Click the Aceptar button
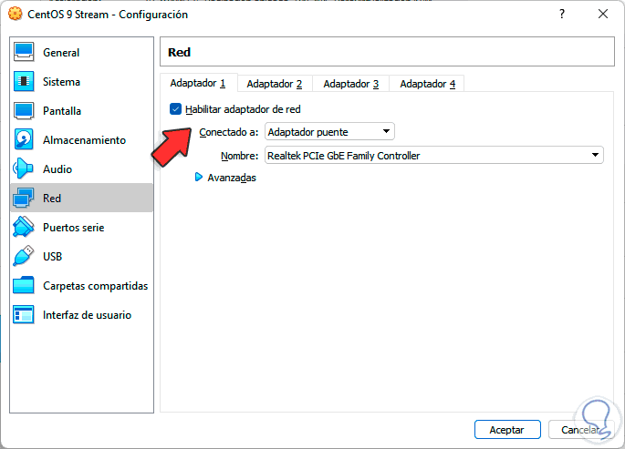 [507, 429]
